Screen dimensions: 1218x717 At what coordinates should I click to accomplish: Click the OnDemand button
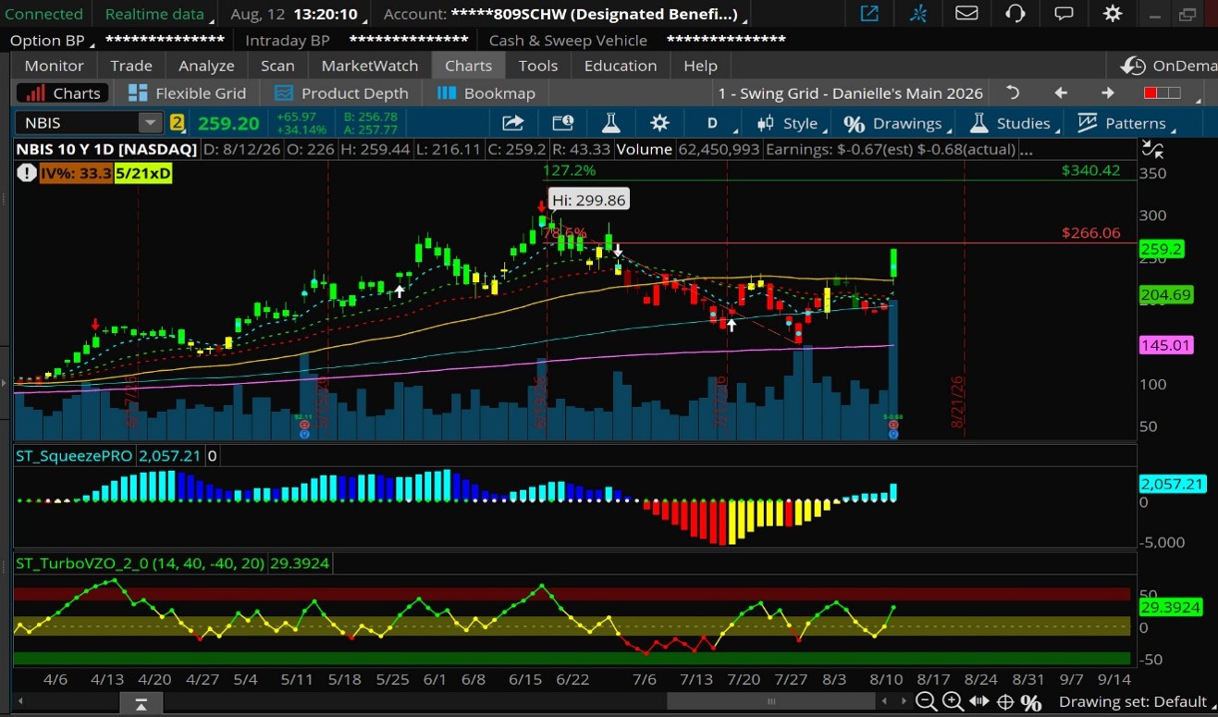pos(1168,66)
